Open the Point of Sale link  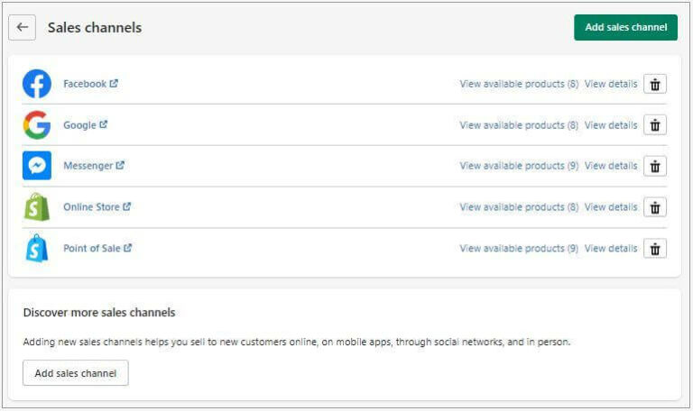(97, 248)
